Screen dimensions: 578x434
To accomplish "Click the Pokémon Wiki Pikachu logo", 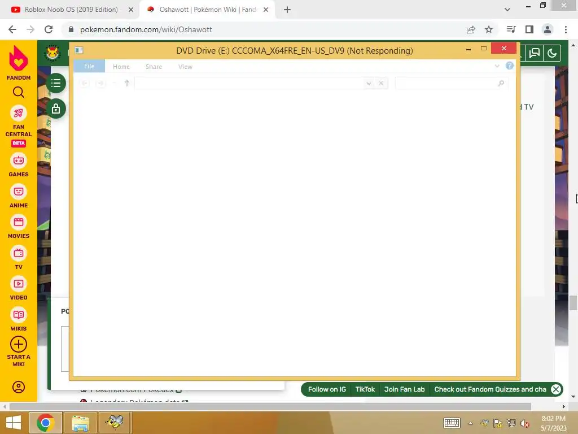I will click(x=52, y=53).
